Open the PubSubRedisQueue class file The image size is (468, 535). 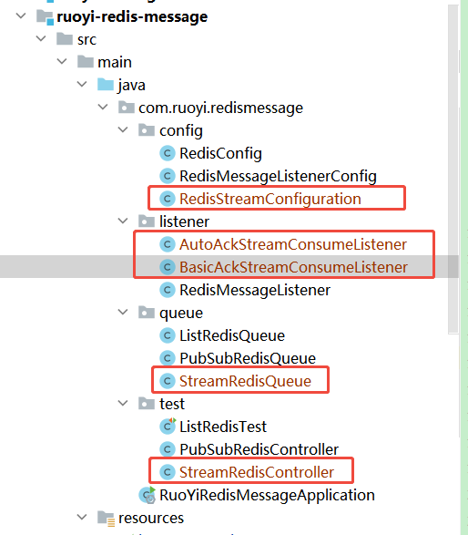coord(248,358)
